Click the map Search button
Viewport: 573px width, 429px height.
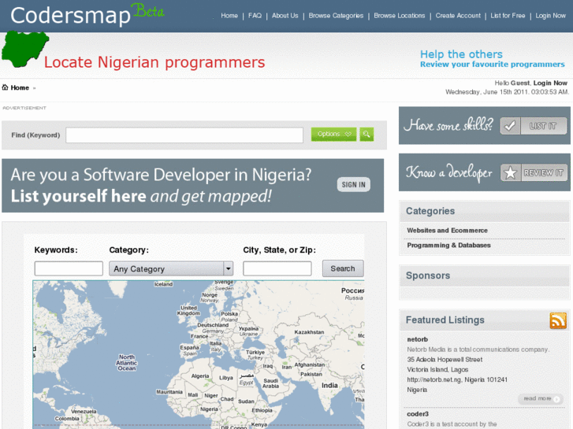coord(343,268)
